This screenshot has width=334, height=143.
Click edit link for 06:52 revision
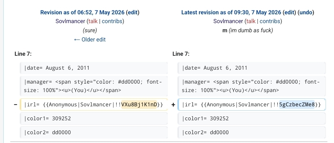[132, 12]
